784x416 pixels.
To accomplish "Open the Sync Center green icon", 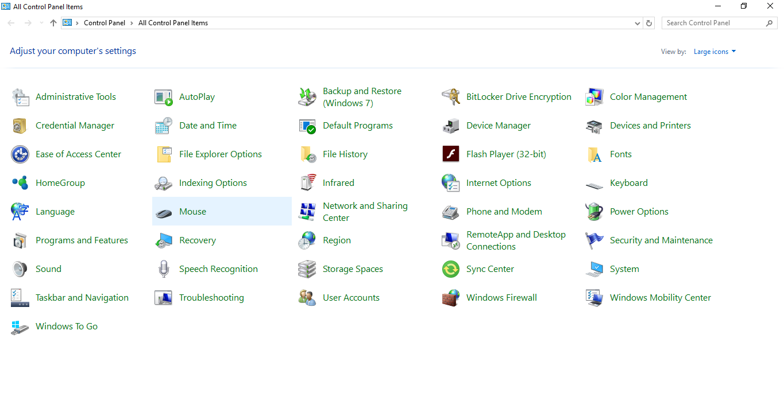I will coord(451,269).
